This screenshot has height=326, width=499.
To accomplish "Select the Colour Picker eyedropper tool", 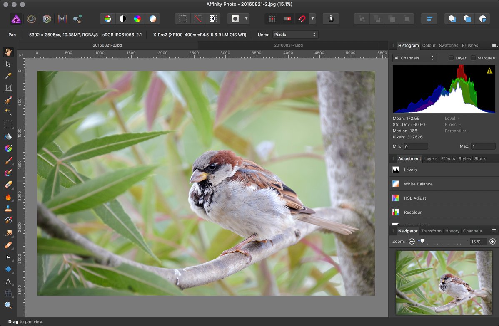I will [x=8, y=76].
